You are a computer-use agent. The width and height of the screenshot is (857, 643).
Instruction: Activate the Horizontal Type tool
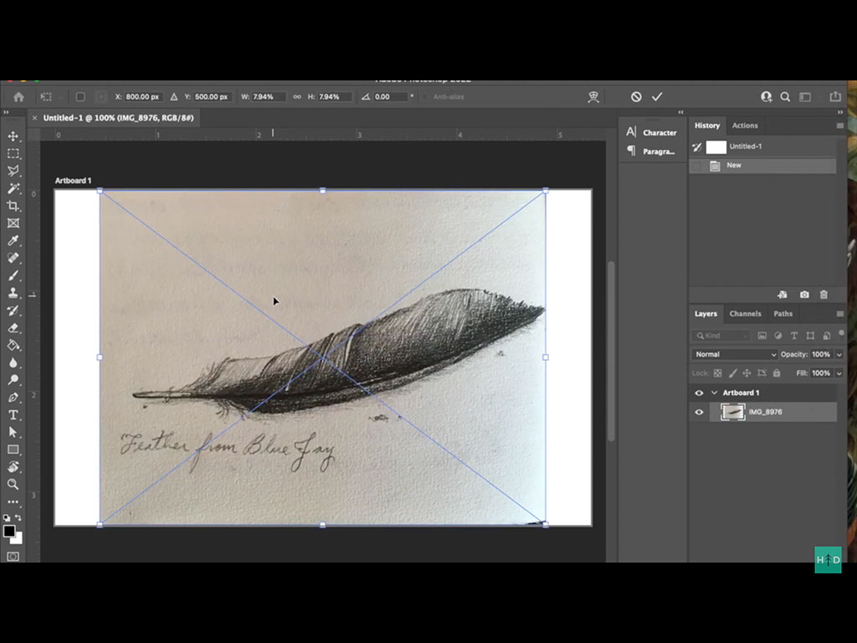click(13, 415)
